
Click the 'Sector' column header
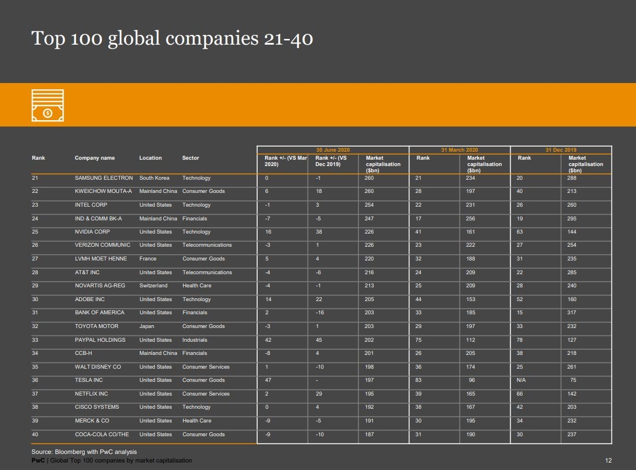(x=190, y=158)
